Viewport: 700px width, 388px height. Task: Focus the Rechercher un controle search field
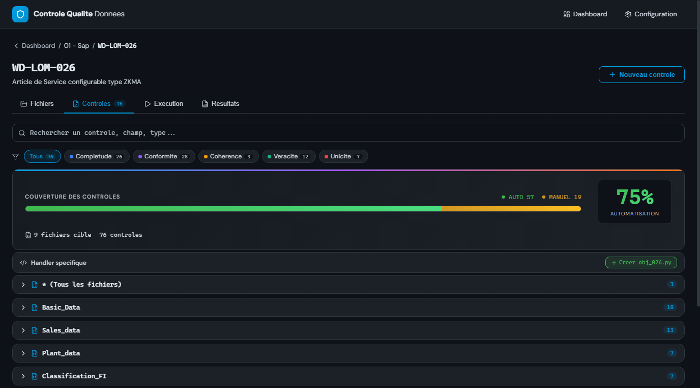(x=348, y=133)
